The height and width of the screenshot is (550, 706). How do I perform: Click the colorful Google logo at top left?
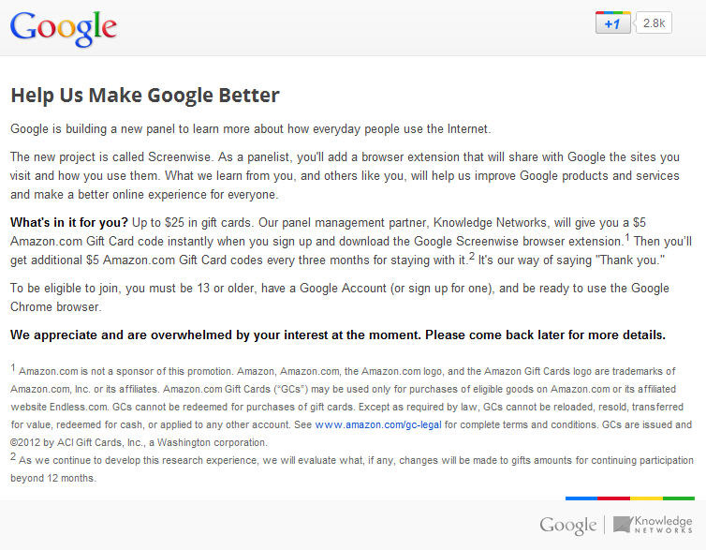(x=64, y=28)
